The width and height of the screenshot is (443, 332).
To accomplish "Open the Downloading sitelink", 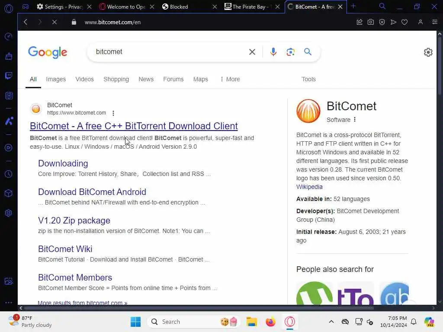I will (63, 163).
